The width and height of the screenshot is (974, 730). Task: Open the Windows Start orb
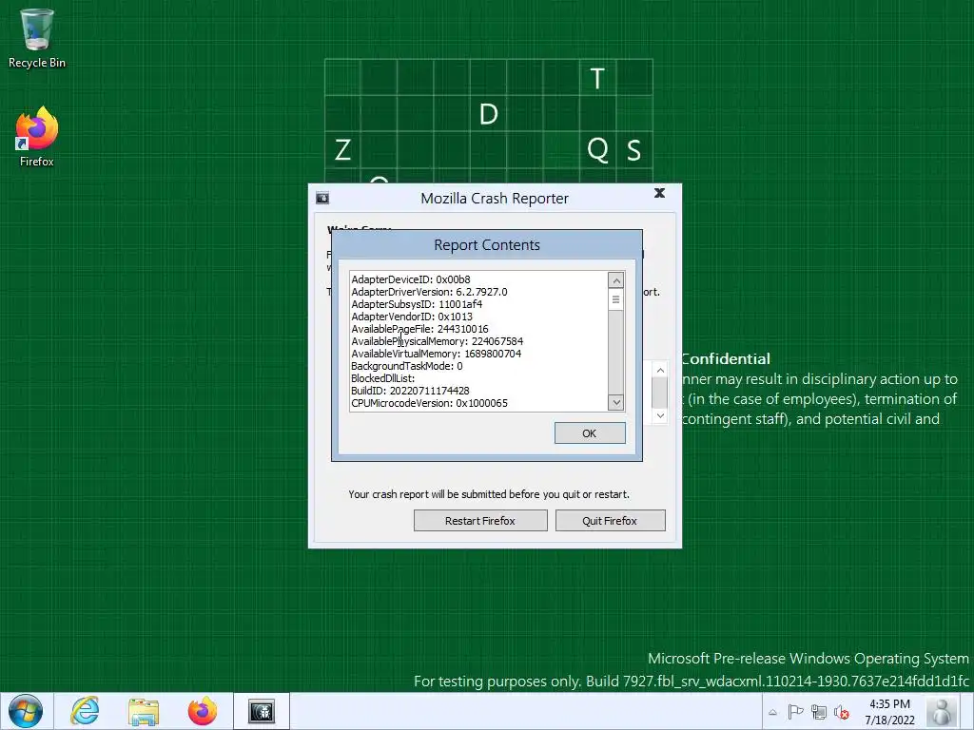tap(26, 711)
